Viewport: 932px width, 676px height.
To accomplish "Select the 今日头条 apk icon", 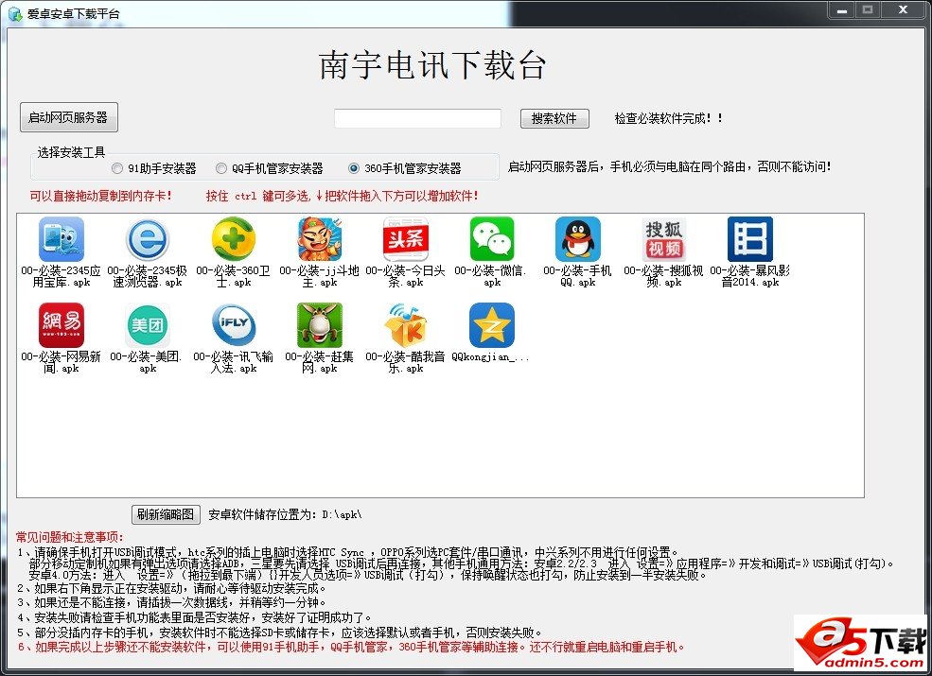I will click(405, 239).
